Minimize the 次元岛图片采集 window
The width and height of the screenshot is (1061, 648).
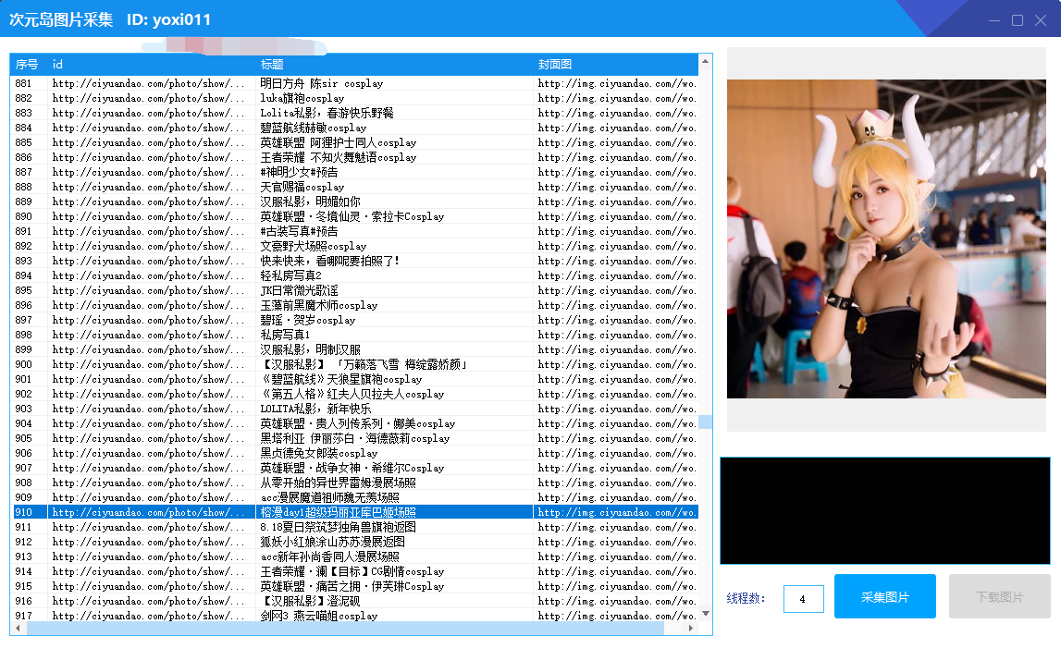(x=994, y=20)
